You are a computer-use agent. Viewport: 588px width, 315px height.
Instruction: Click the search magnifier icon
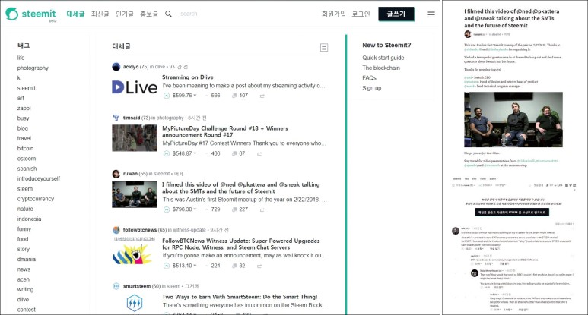pos(168,14)
